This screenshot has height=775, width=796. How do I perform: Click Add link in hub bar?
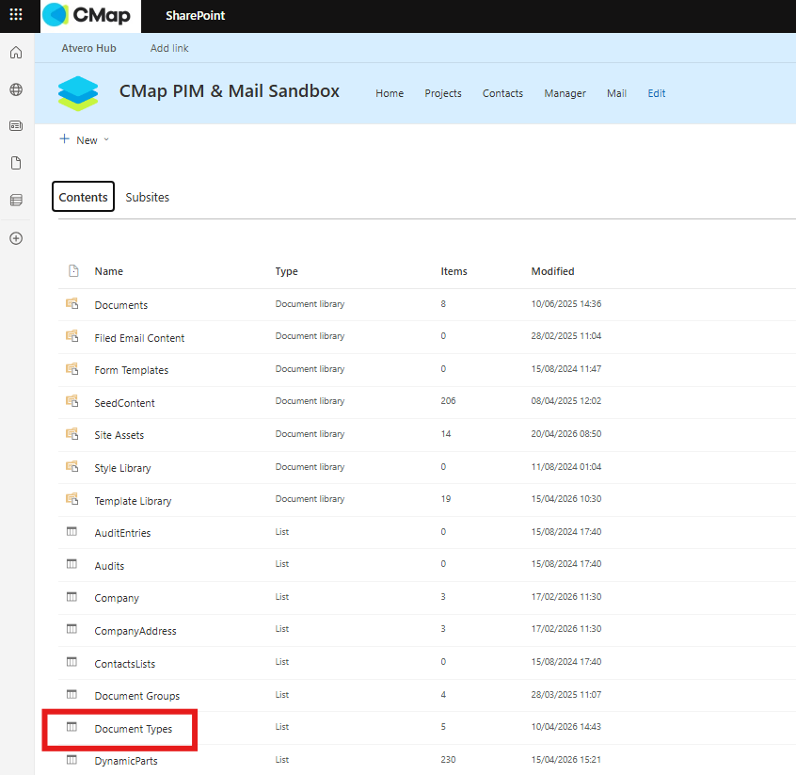169,48
